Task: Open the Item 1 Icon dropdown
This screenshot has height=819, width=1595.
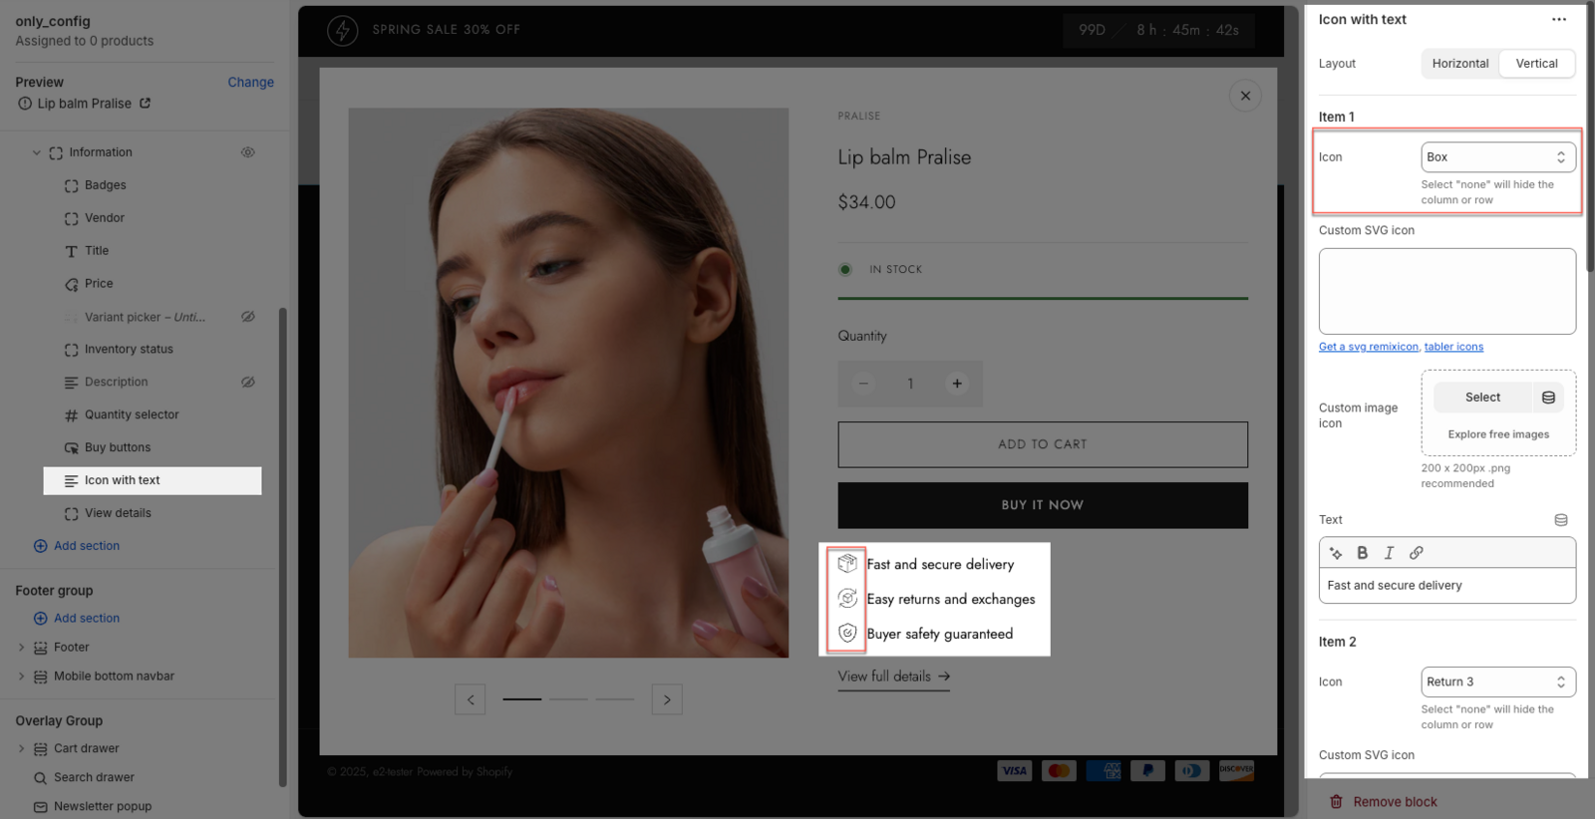Action: (x=1497, y=157)
